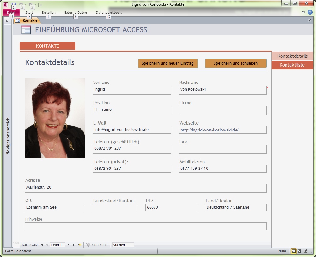This screenshot has width=316, height=257.
Task: Click the form logo icon beside title
Action: [26, 30]
